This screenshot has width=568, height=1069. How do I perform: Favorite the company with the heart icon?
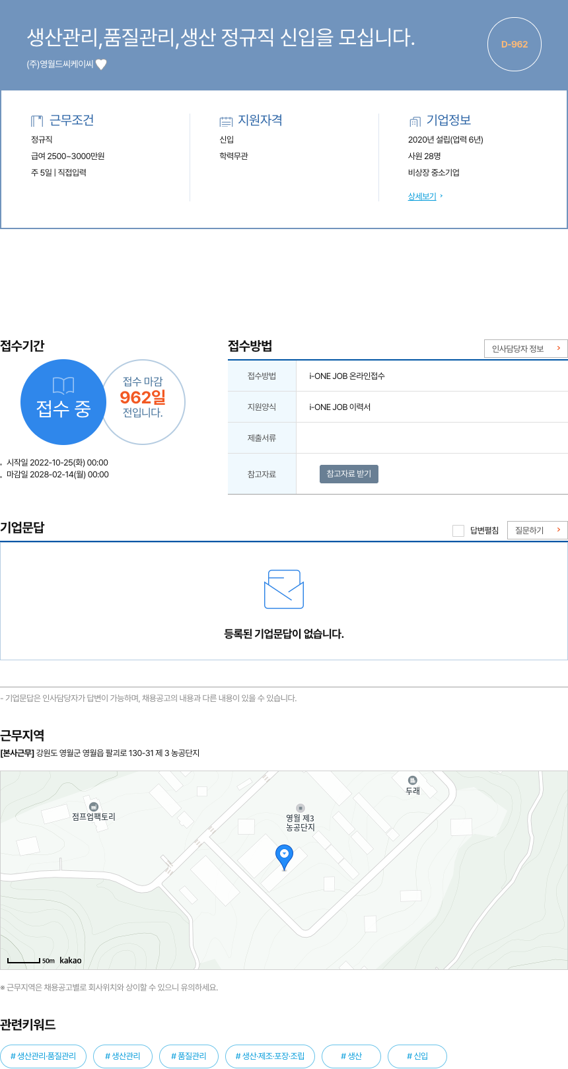101,64
